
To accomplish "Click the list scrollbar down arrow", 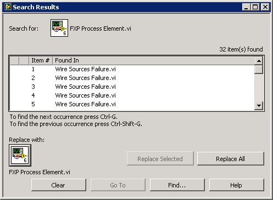I will pos(259,106).
